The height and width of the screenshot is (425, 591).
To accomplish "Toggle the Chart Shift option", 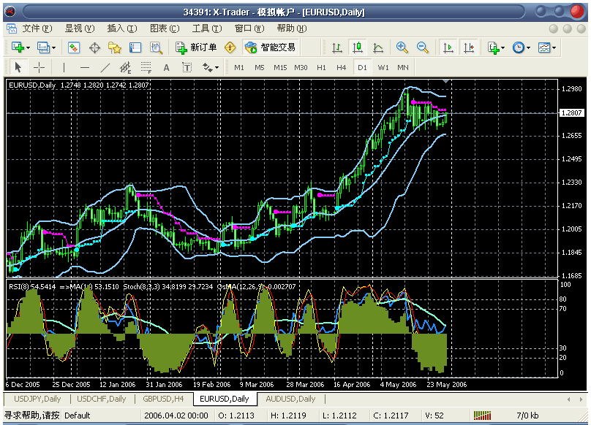I will click(468, 47).
